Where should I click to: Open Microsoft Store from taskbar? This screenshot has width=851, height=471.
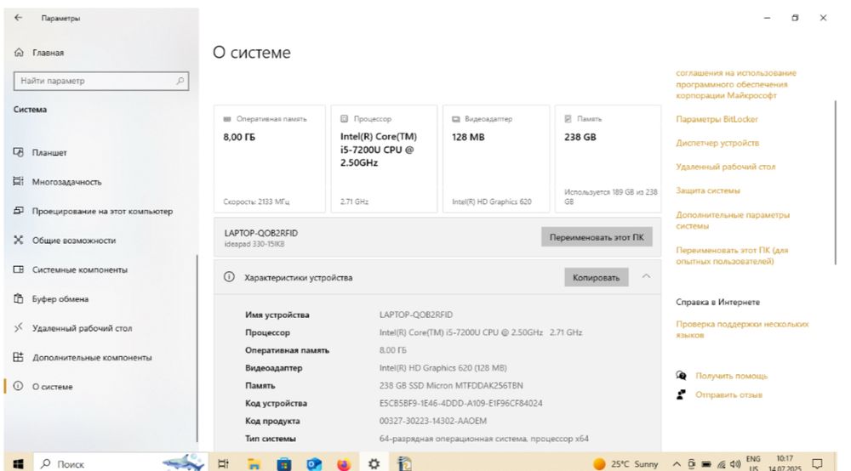click(x=284, y=464)
